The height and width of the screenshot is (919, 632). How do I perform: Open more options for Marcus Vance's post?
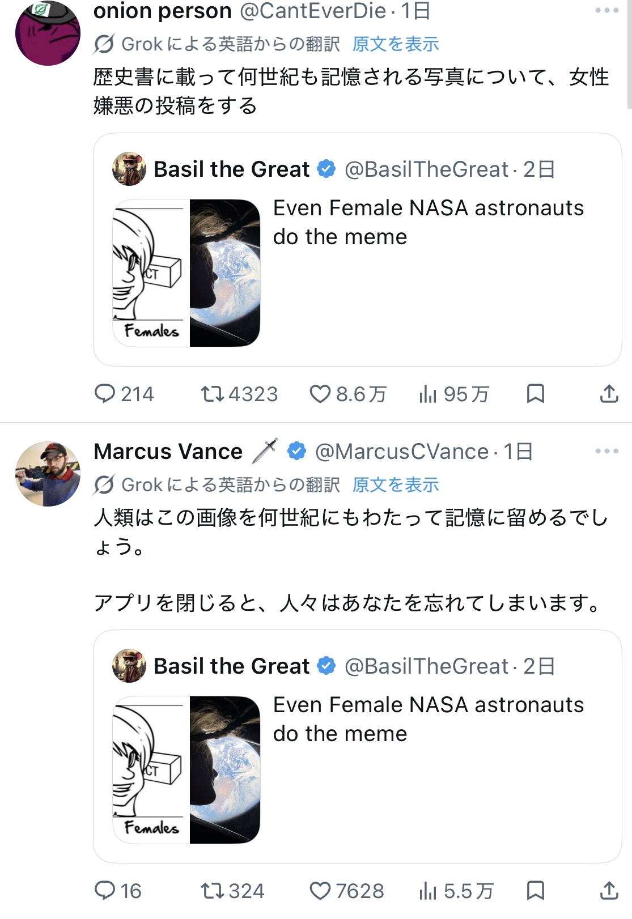(606, 451)
